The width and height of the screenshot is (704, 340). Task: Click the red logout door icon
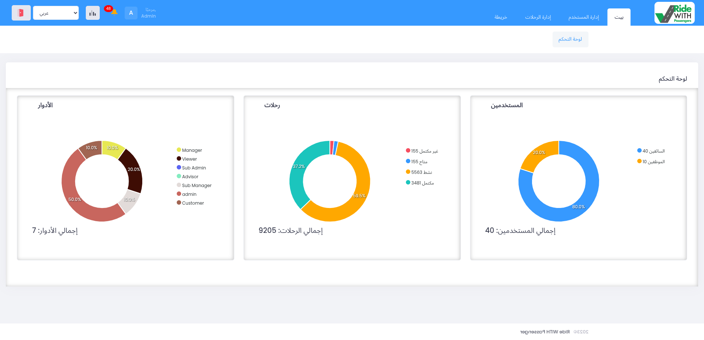[x=21, y=12]
